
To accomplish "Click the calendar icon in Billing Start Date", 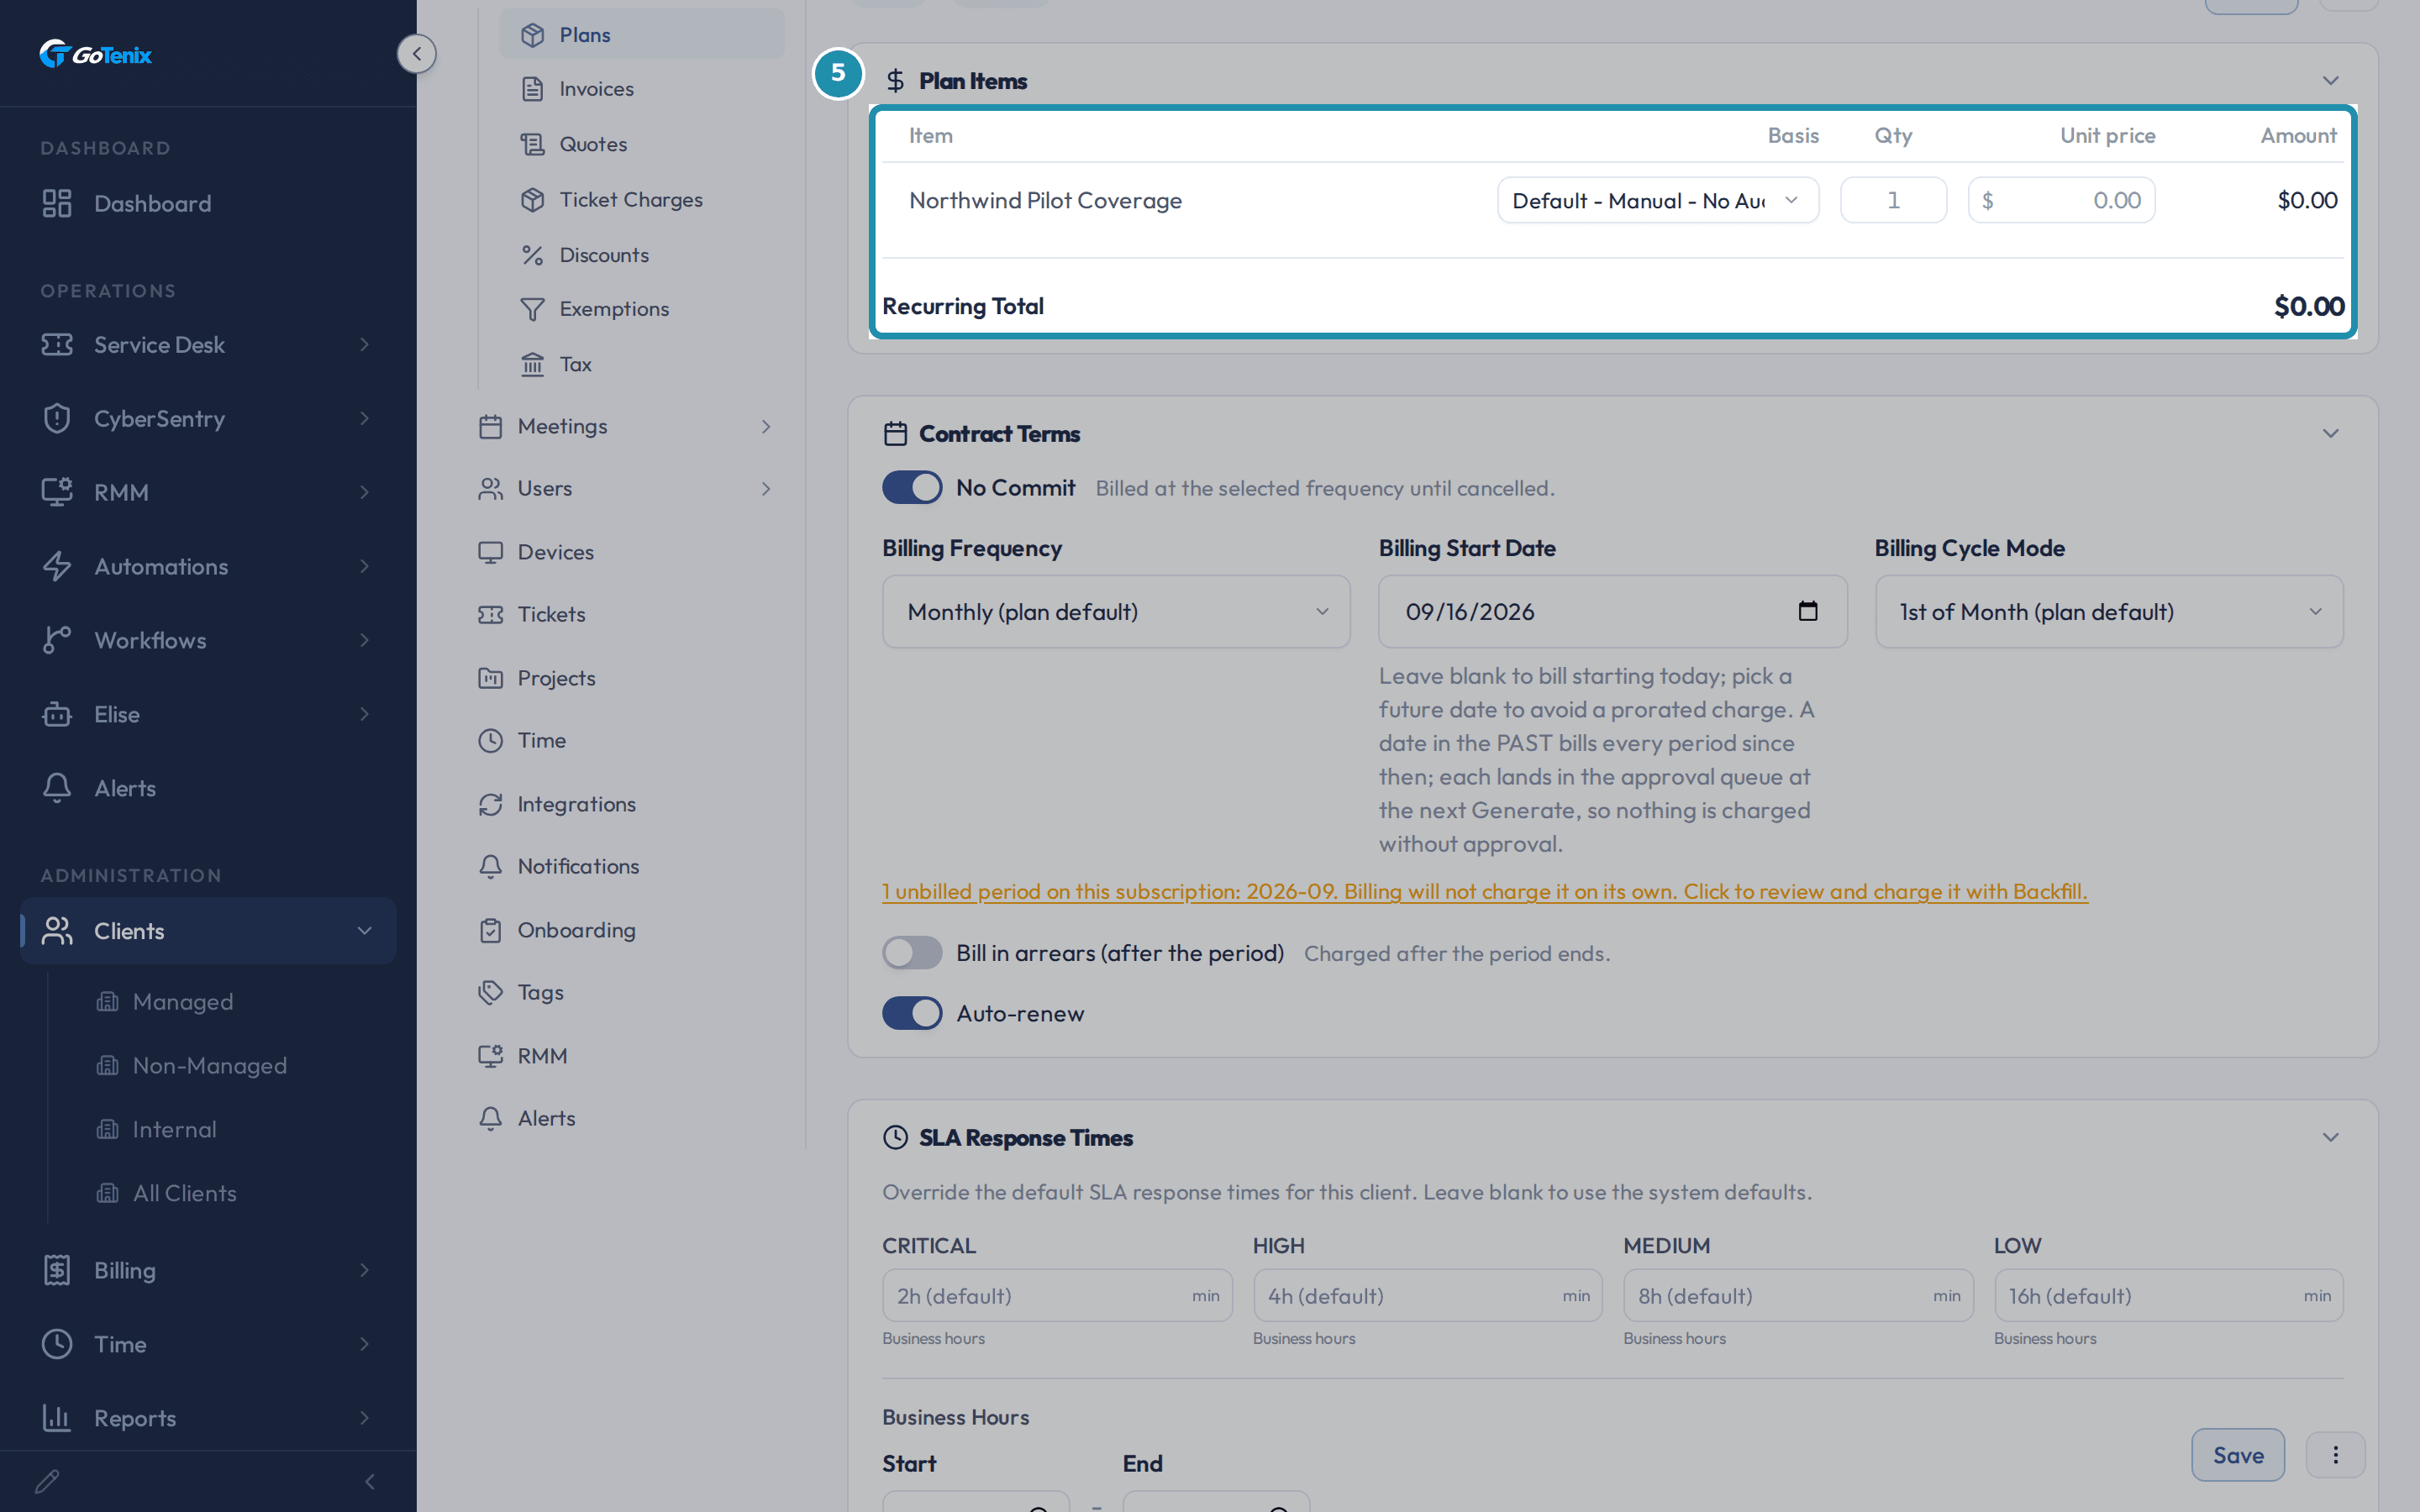I will coord(1807,611).
